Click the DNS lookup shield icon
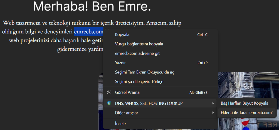Viewport: 279px width, 130px height. (109, 103)
